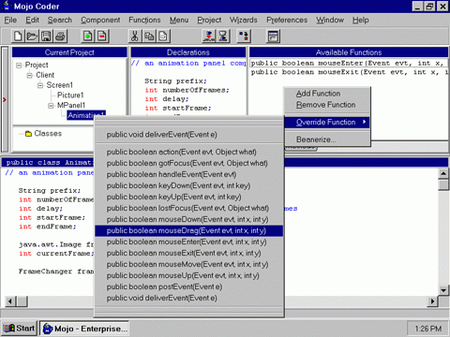Click Mojo - Enterprise taskbar button
Viewport: 450px width, 337px height.
[84, 329]
